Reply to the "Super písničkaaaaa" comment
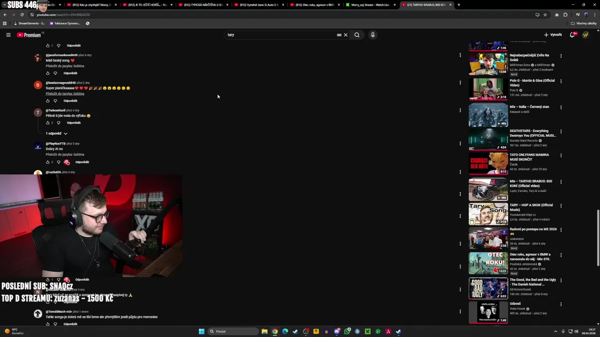 point(70,101)
